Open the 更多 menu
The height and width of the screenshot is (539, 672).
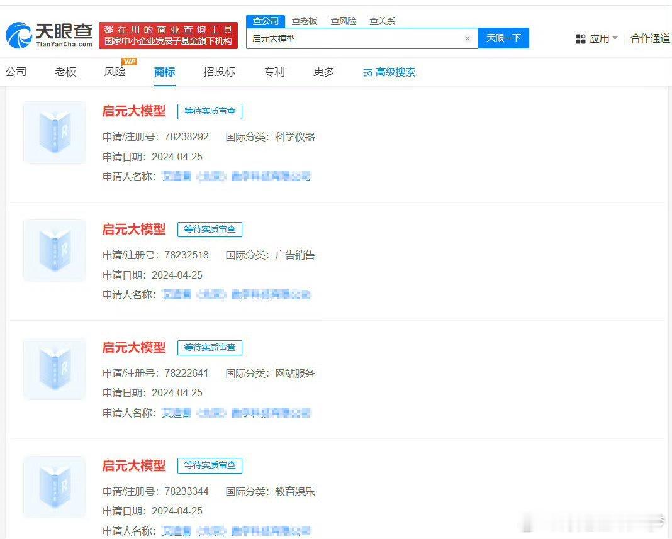point(324,72)
